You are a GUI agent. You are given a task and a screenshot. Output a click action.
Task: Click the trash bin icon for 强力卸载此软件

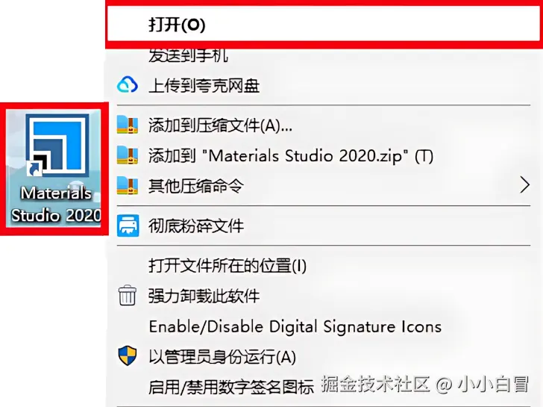coord(127,296)
